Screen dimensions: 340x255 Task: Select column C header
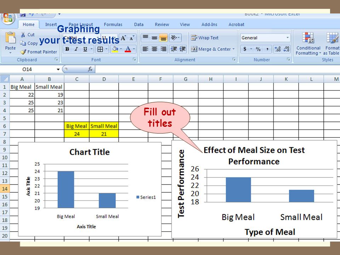(77, 79)
